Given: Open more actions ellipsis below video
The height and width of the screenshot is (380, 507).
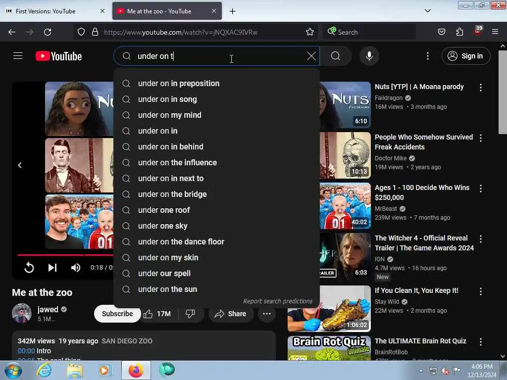Looking at the screenshot, I should (267, 314).
